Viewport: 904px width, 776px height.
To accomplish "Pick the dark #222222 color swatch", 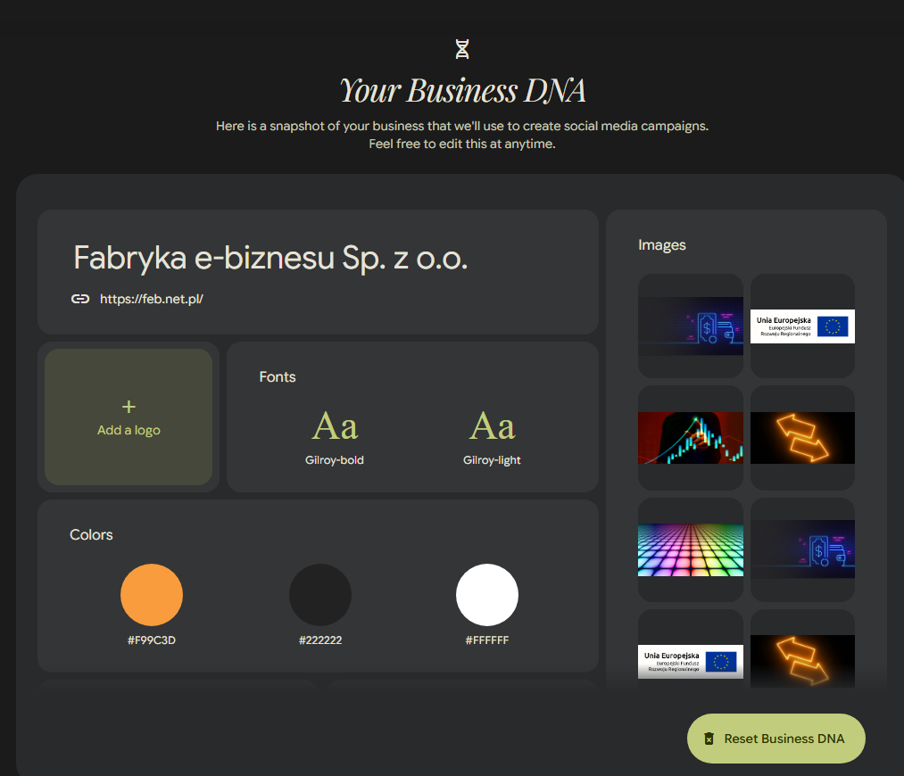I will point(320,595).
